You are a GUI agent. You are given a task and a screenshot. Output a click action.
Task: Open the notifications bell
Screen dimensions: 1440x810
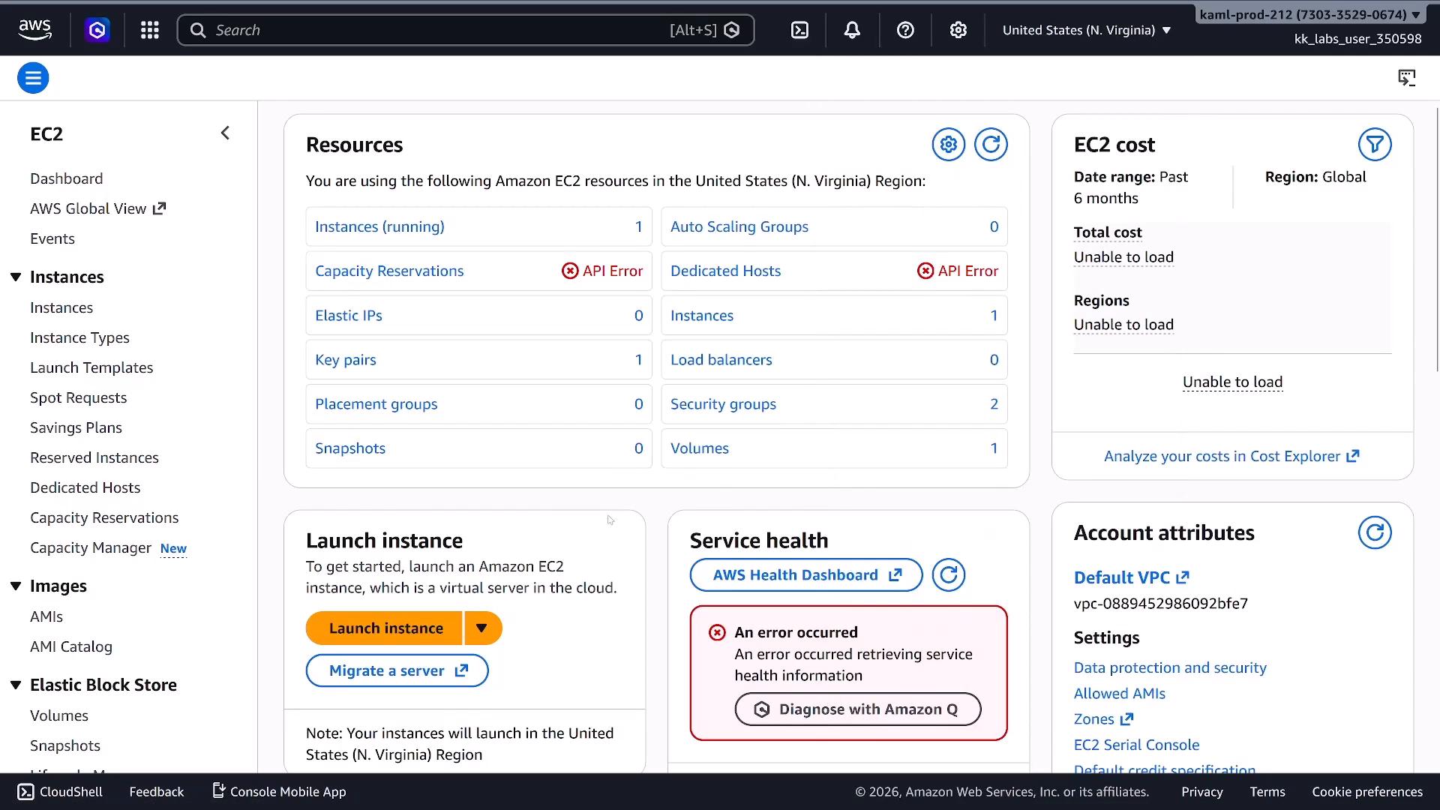coord(852,30)
